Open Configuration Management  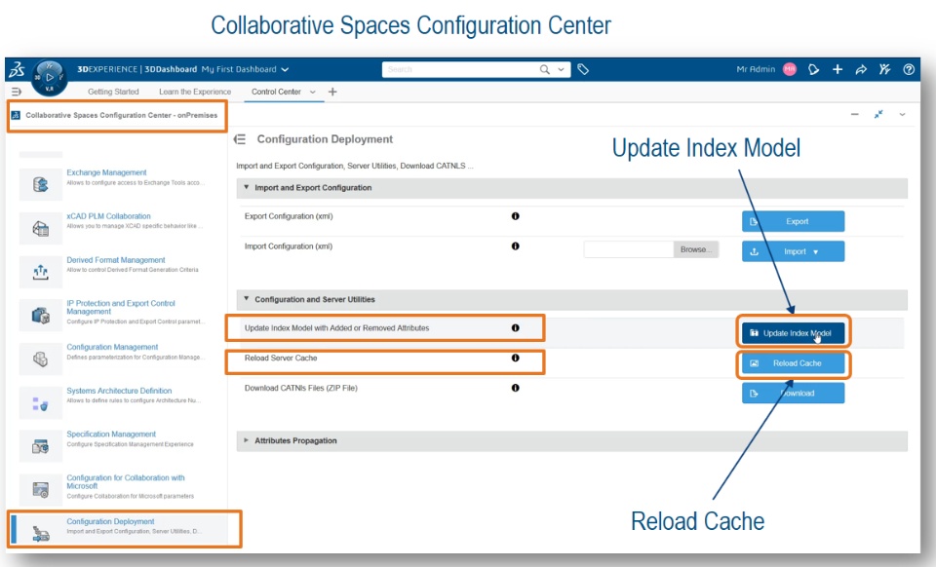(112, 347)
